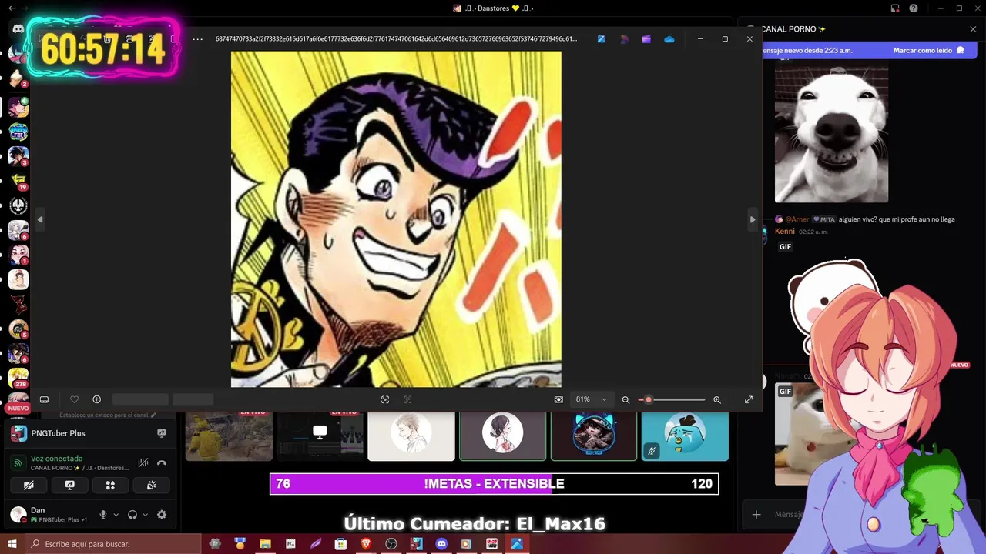Open headphone output options arrow
Screen dimensions: 986x554
(x=145, y=515)
